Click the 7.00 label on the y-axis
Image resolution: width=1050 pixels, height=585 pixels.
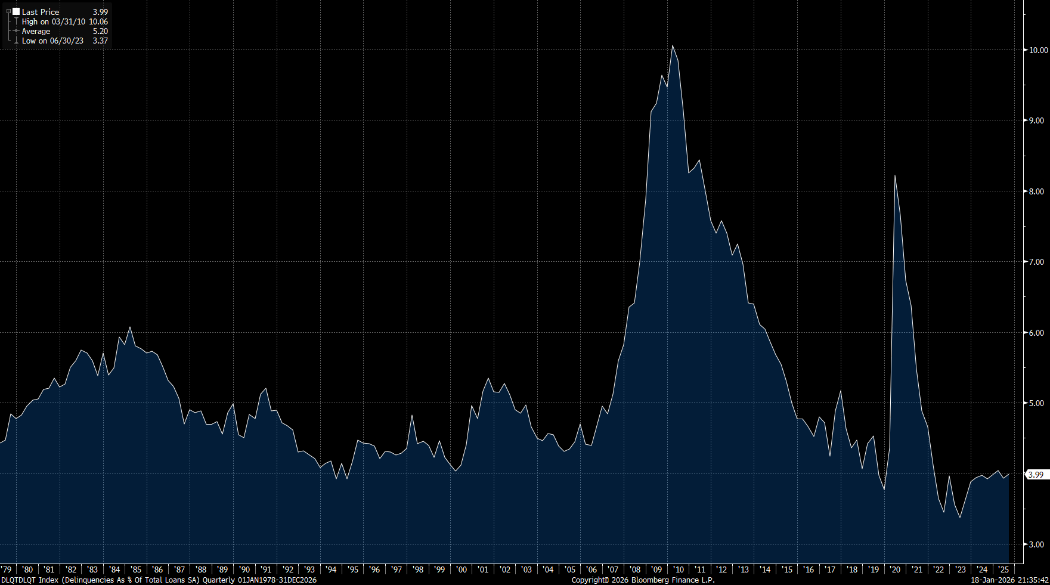coord(1036,262)
